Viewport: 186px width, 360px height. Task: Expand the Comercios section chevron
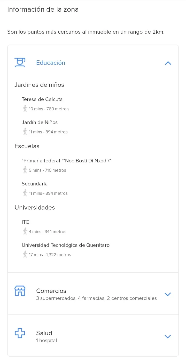[168, 294]
